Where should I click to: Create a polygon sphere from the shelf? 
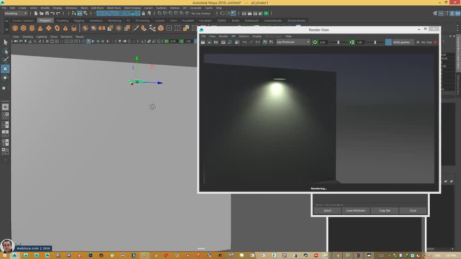[15, 28]
